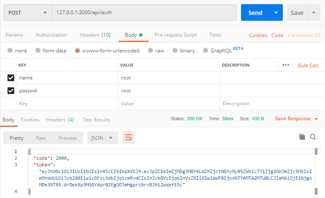Open Save button dropdown arrow

(x=314, y=12)
